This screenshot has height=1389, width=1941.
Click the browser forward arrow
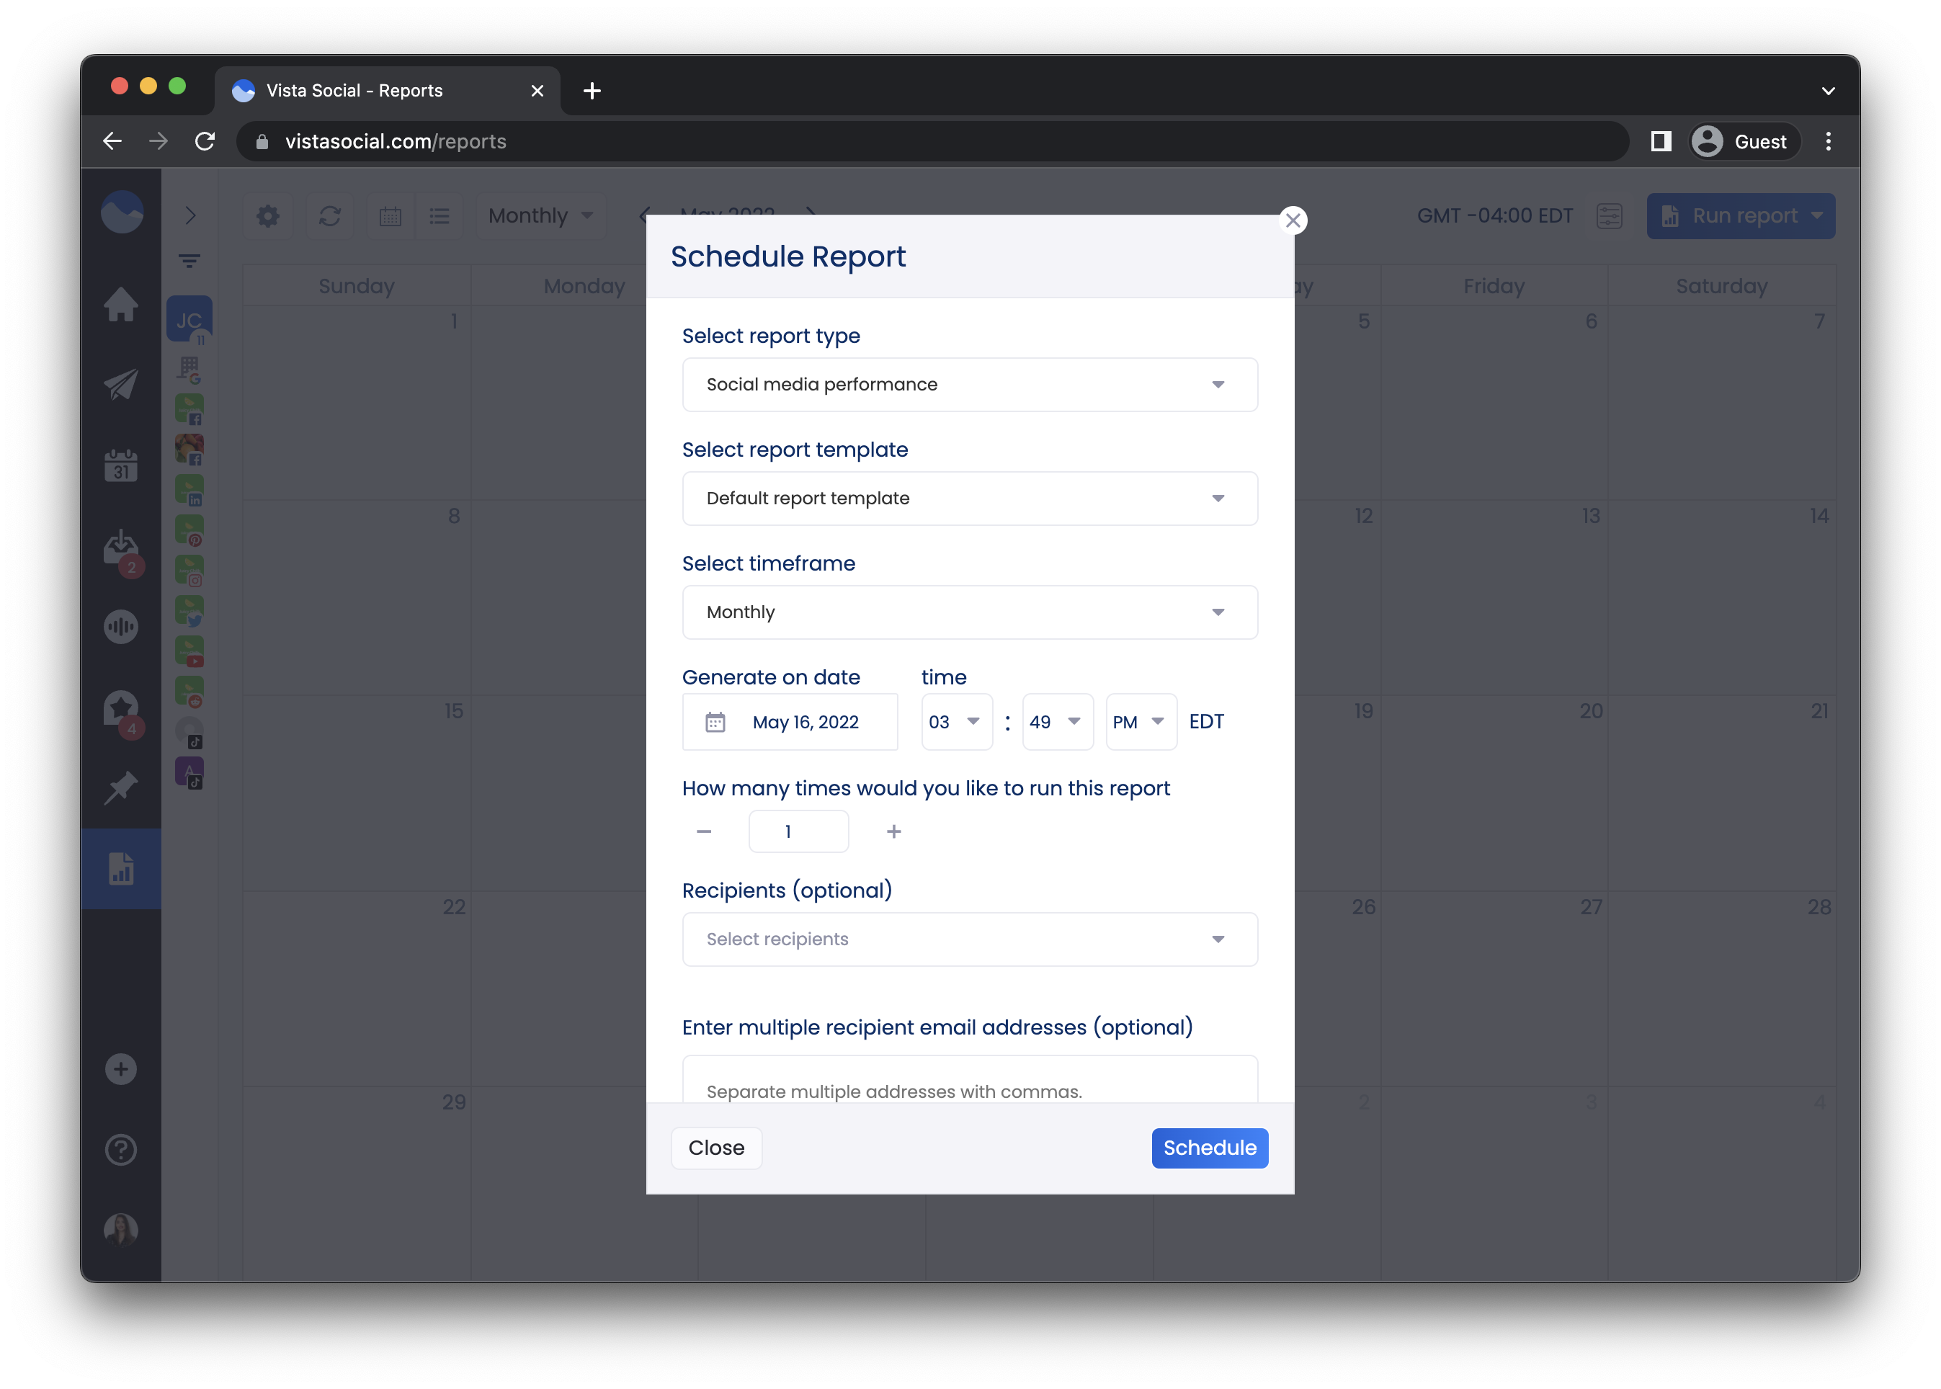[x=159, y=141]
